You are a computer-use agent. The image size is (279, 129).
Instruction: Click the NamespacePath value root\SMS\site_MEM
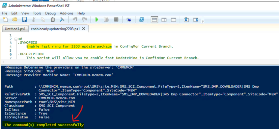[x=57, y=102]
